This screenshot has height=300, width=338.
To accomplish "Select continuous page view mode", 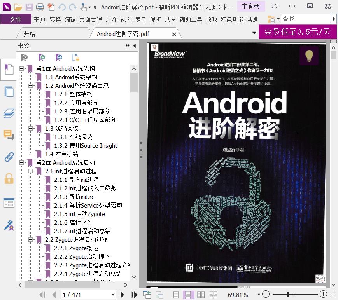I will [188, 295].
